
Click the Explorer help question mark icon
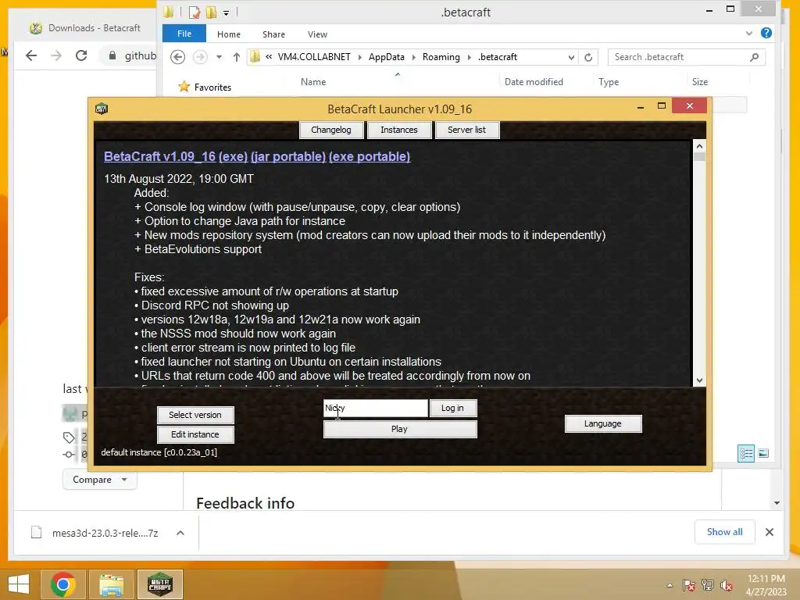tap(766, 33)
